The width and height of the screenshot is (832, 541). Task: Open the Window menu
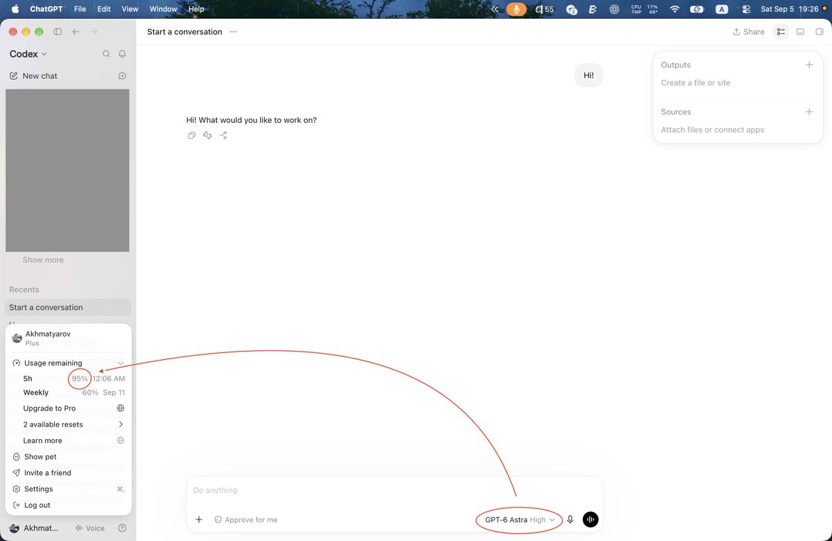tap(164, 9)
